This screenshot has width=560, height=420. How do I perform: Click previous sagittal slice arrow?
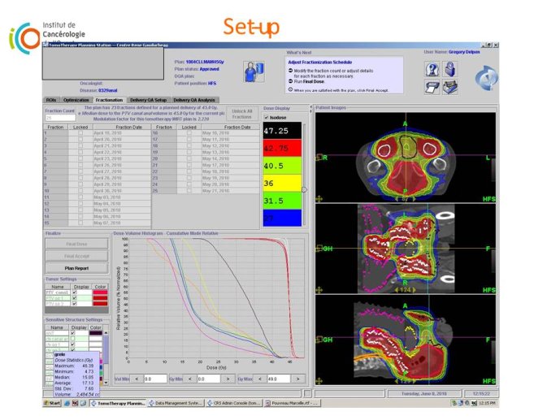(x=397, y=382)
